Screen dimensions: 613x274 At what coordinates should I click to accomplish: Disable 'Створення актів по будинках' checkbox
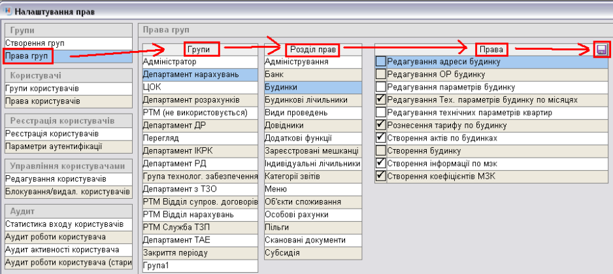pyautogui.click(x=381, y=138)
